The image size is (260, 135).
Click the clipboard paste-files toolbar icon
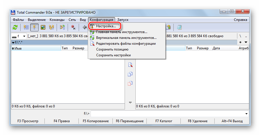(168, 27)
